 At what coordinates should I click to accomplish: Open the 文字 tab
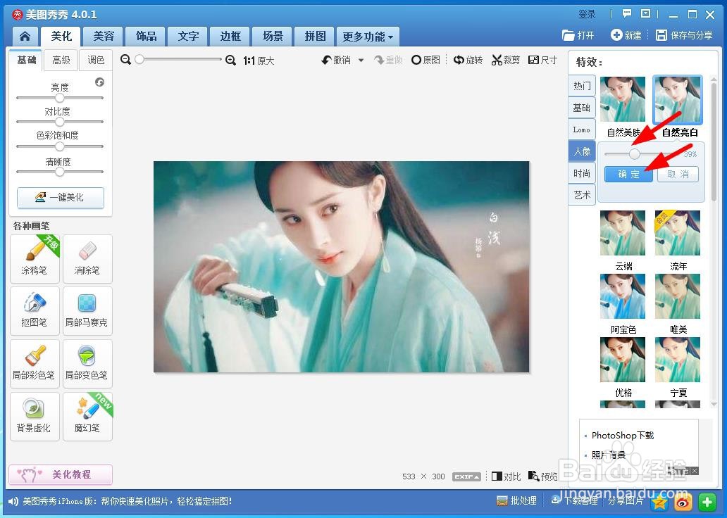point(188,36)
